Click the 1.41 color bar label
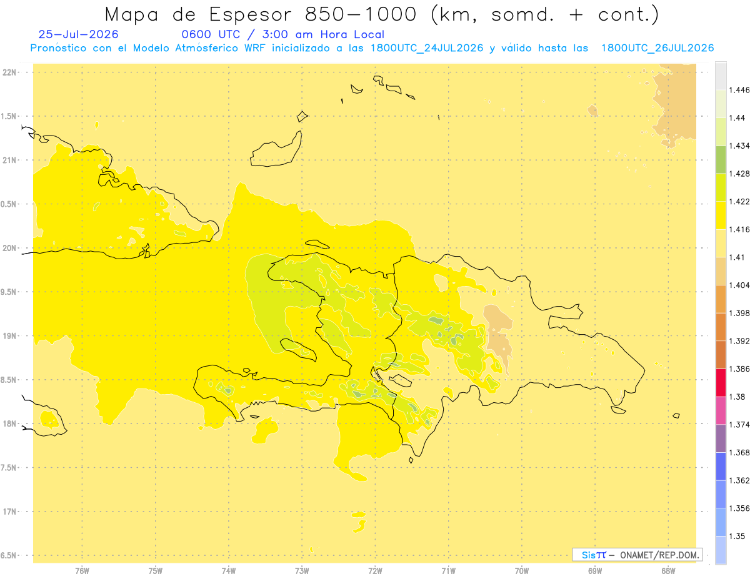Image resolution: width=750 pixels, height=579 pixels. [x=737, y=257]
